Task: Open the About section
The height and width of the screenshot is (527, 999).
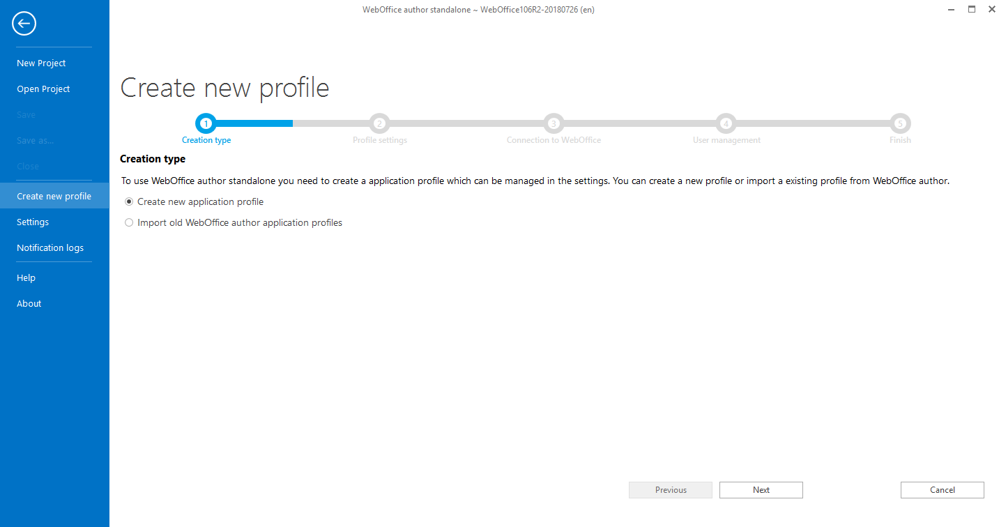Action: (x=29, y=303)
